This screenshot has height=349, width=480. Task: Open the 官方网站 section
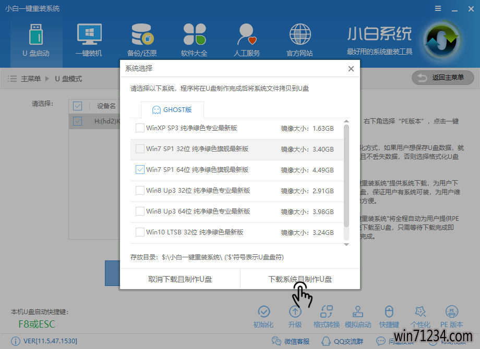point(299,40)
